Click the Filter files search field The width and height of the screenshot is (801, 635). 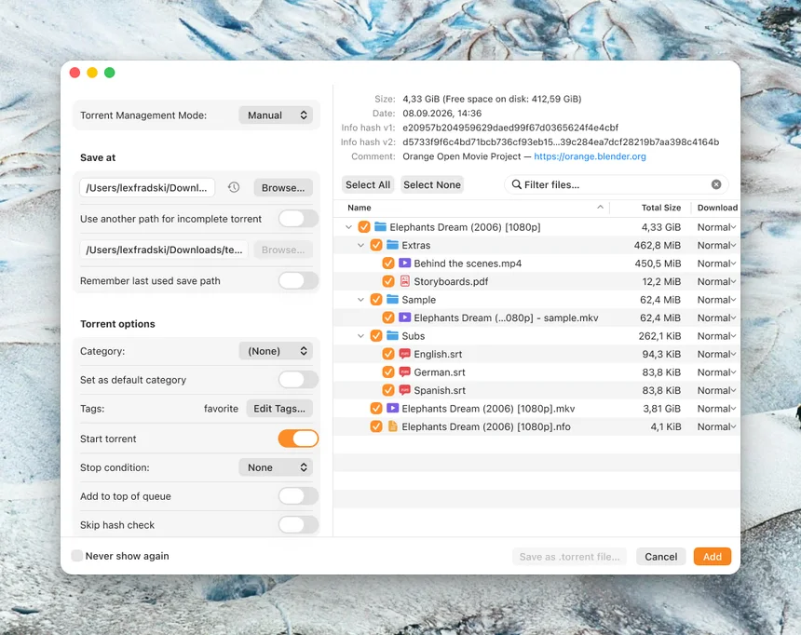[x=616, y=184]
